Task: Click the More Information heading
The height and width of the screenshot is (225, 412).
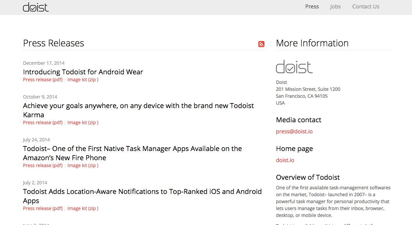Action: coord(312,43)
